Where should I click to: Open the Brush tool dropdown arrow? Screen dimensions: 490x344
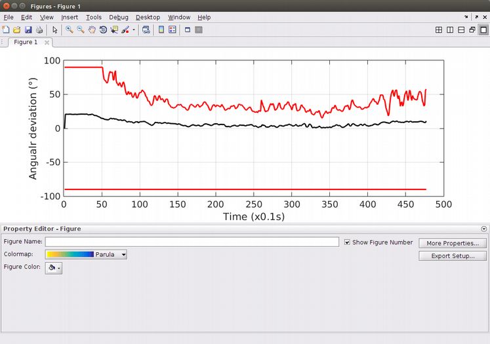pyautogui.click(x=134, y=29)
